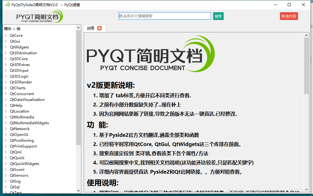
Task: Click module tree vertical scrollbar thumb
Action: click(x=79, y=87)
